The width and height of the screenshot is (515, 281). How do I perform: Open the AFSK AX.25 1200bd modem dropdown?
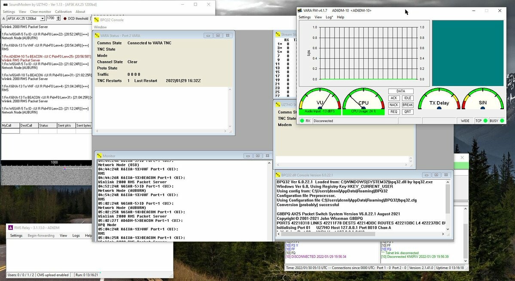(43, 19)
